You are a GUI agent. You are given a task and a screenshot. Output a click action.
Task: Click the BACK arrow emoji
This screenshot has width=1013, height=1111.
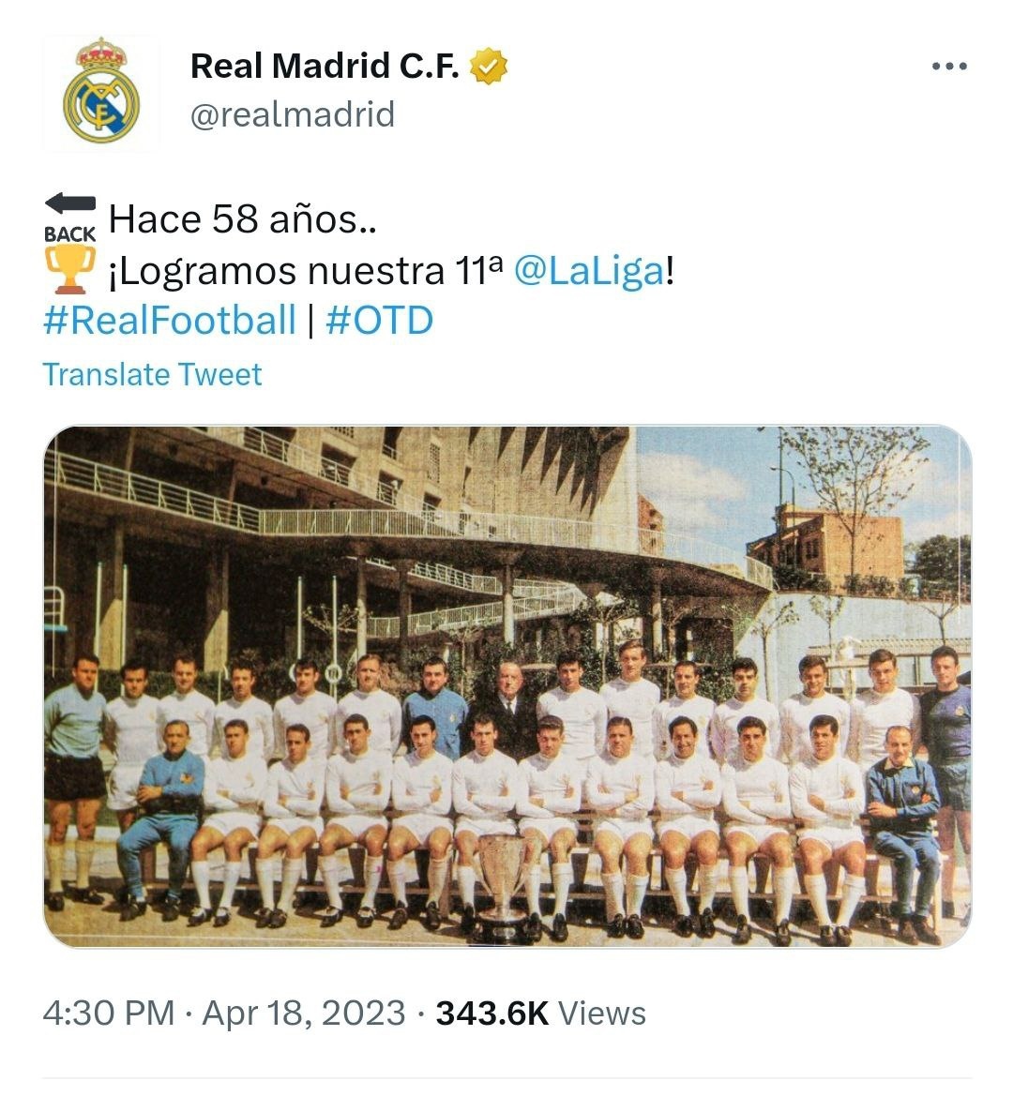pyautogui.click(x=69, y=218)
